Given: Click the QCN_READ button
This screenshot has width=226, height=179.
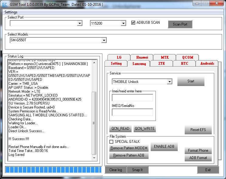Looking at the screenshot, I should coord(120,129).
